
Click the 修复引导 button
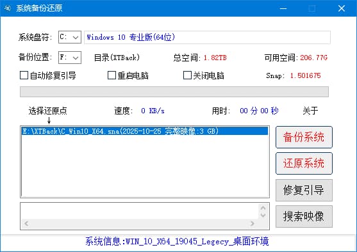coord(304,190)
